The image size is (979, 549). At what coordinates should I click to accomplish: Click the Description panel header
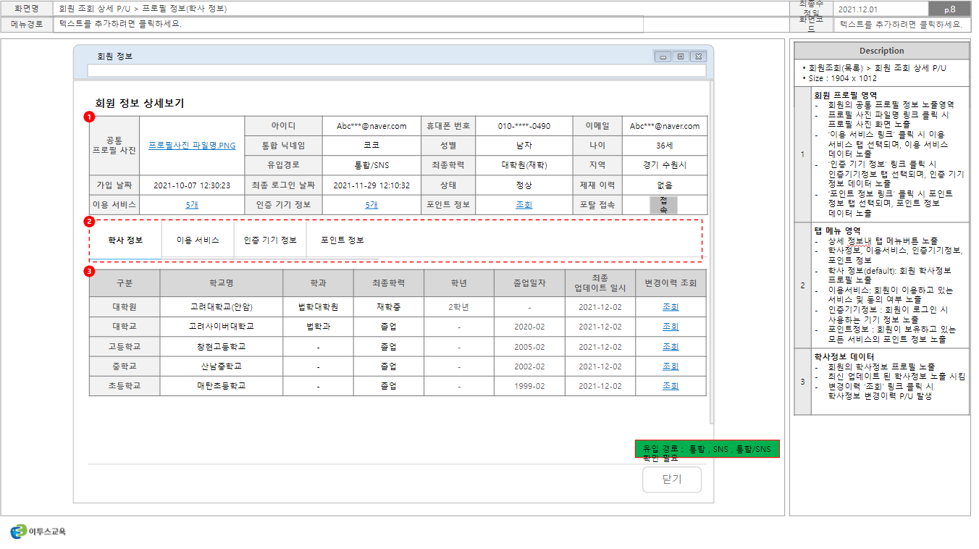tap(881, 51)
